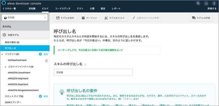The height and width of the screenshot is (106, 219).
Task: Click the green example utterance text
Action: click(x=90, y=50)
